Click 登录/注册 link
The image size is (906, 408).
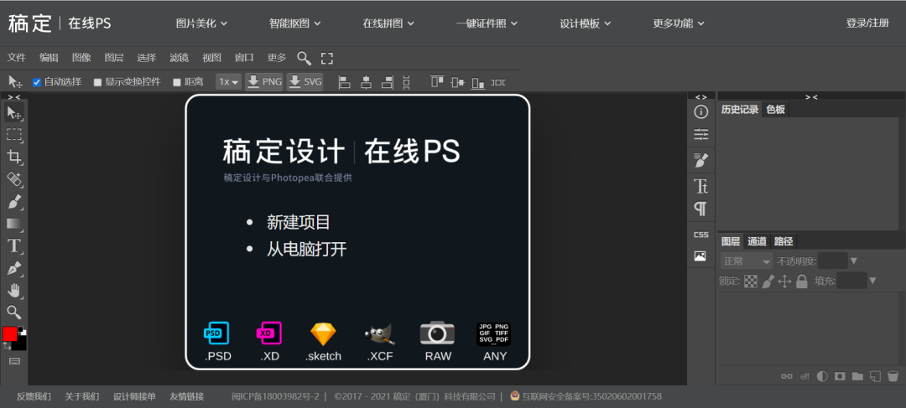[867, 23]
